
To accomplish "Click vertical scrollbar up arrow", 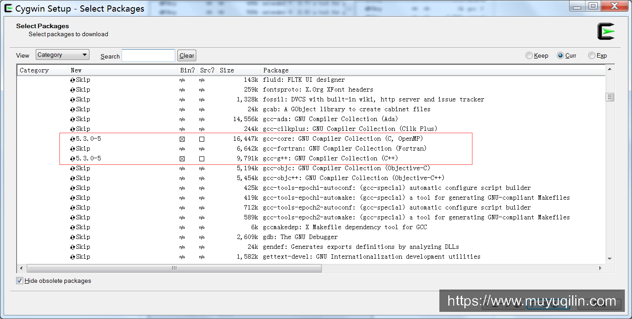I will pyautogui.click(x=610, y=70).
